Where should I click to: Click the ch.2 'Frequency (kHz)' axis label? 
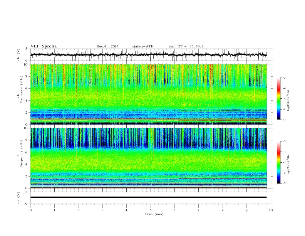[22, 153]
